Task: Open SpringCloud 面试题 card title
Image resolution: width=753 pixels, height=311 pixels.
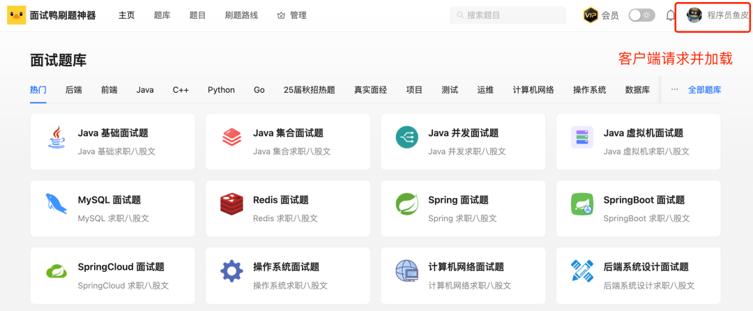Action: 121,267
